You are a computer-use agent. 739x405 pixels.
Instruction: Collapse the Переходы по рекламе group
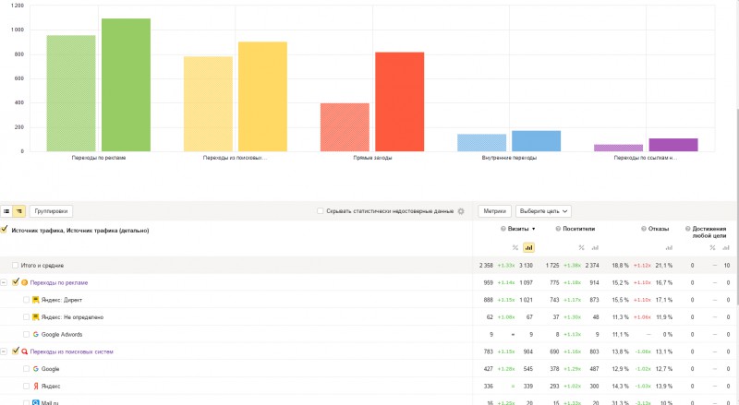coord(4,282)
